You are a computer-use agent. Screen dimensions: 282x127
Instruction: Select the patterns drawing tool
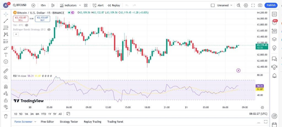click(6, 34)
